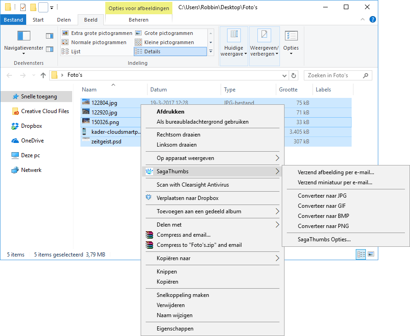Open Snelle toegang in navigation pane

click(x=36, y=97)
